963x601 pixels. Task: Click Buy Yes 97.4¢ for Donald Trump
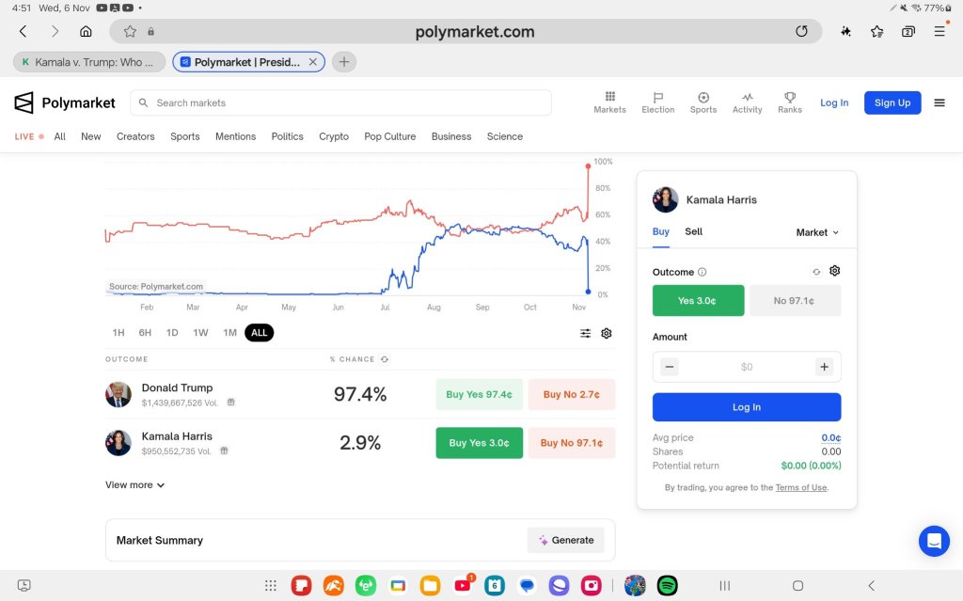pyautogui.click(x=479, y=394)
